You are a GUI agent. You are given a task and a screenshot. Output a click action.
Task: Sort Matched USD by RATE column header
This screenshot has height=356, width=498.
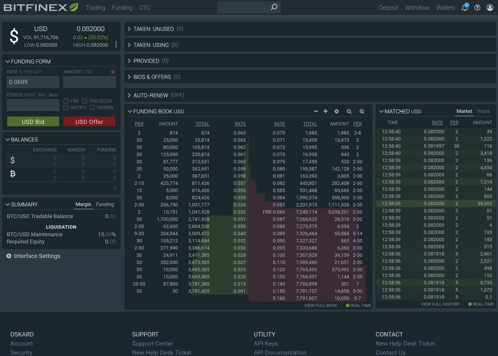(437, 123)
